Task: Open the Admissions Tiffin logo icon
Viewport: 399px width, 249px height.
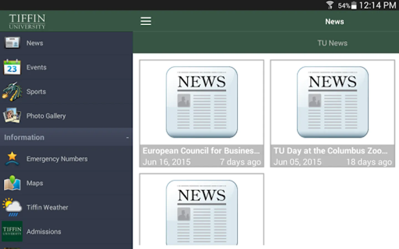Action: tap(12, 231)
